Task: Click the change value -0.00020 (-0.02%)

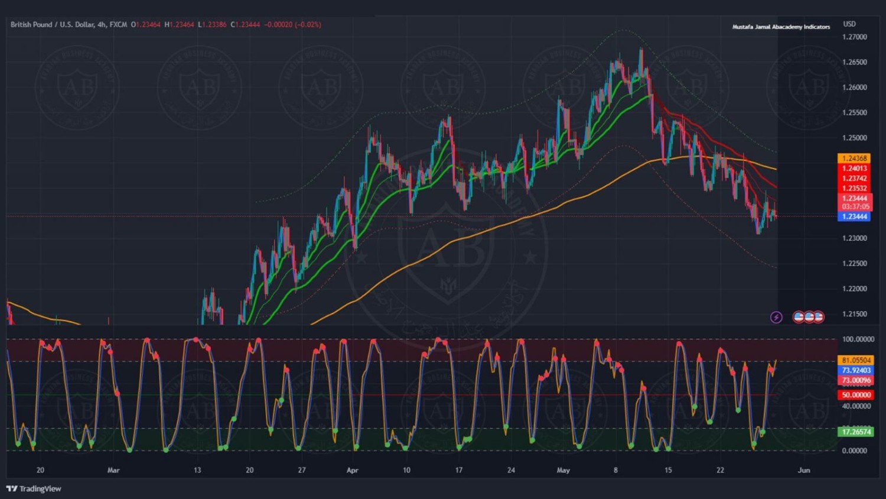Action: (293, 25)
